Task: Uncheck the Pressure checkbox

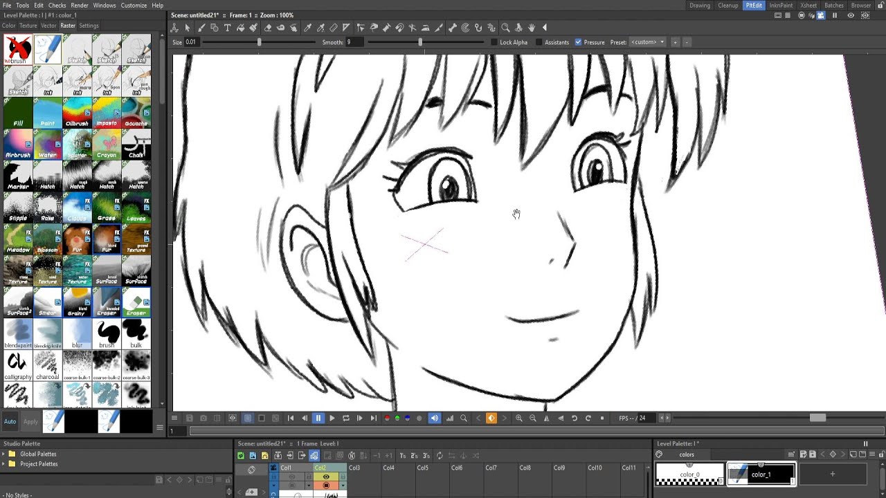Action: [578, 42]
